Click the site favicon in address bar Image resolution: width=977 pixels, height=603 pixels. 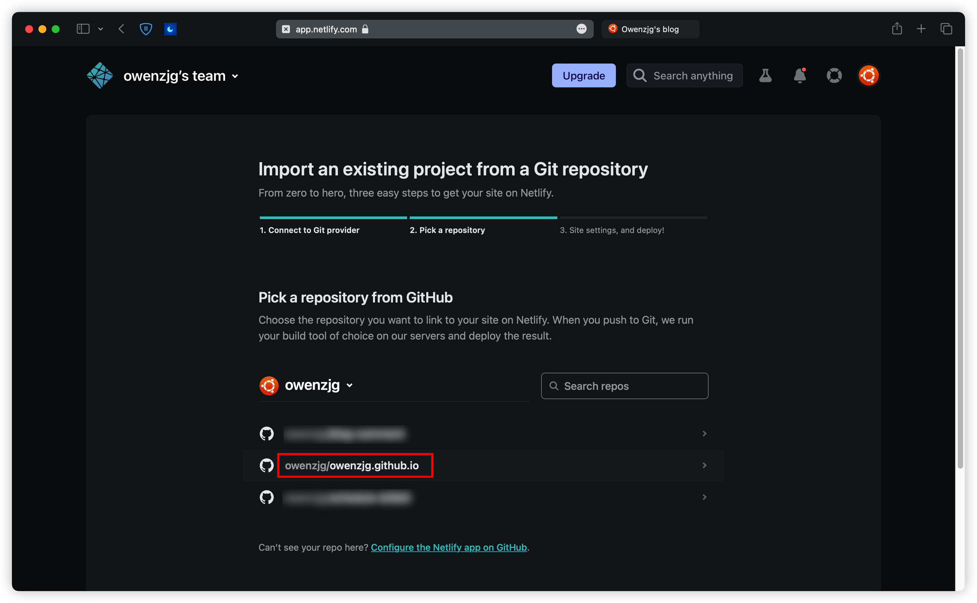tap(286, 29)
